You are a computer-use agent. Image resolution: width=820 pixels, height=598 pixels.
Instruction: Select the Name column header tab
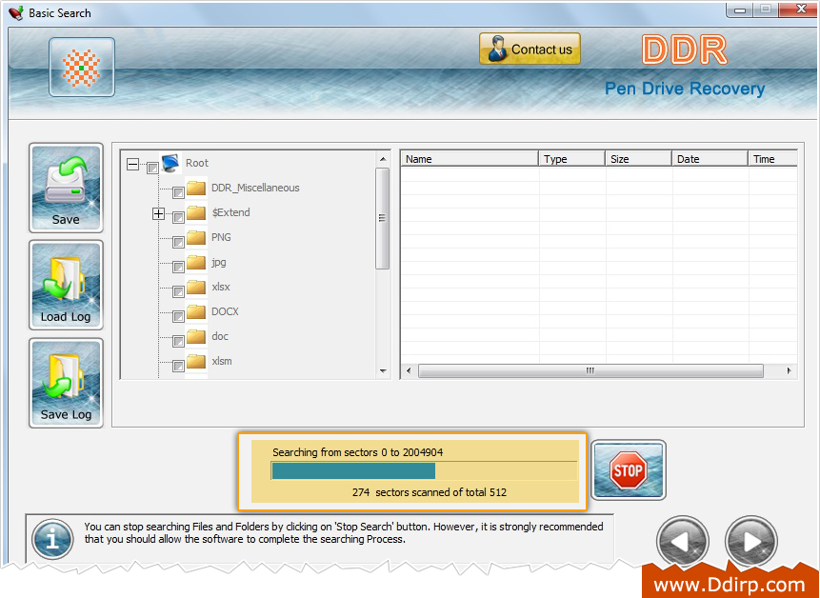tap(469, 158)
